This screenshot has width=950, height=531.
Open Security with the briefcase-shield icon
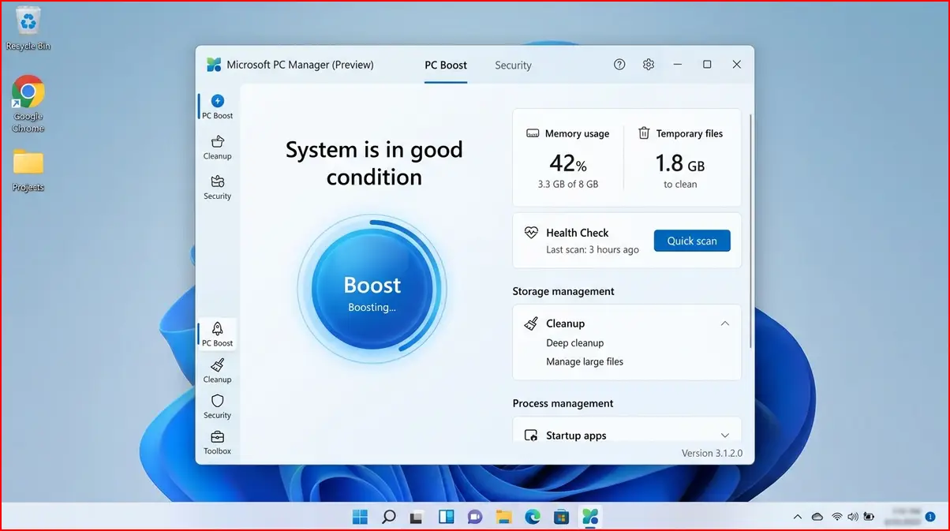(x=218, y=187)
